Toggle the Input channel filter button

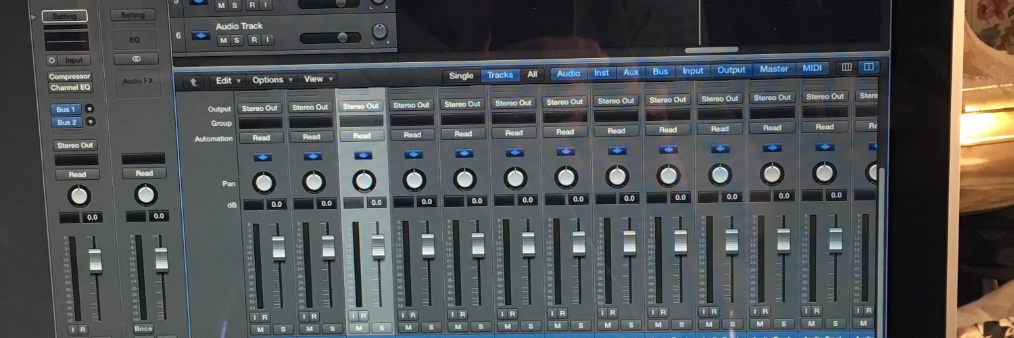pyautogui.click(x=692, y=70)
